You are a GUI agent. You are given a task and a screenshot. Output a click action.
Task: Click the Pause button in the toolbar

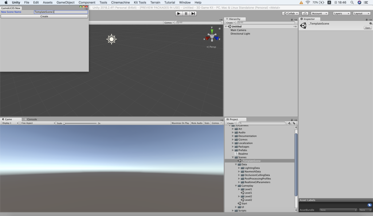pyautogui.click(x=186, y=13)
